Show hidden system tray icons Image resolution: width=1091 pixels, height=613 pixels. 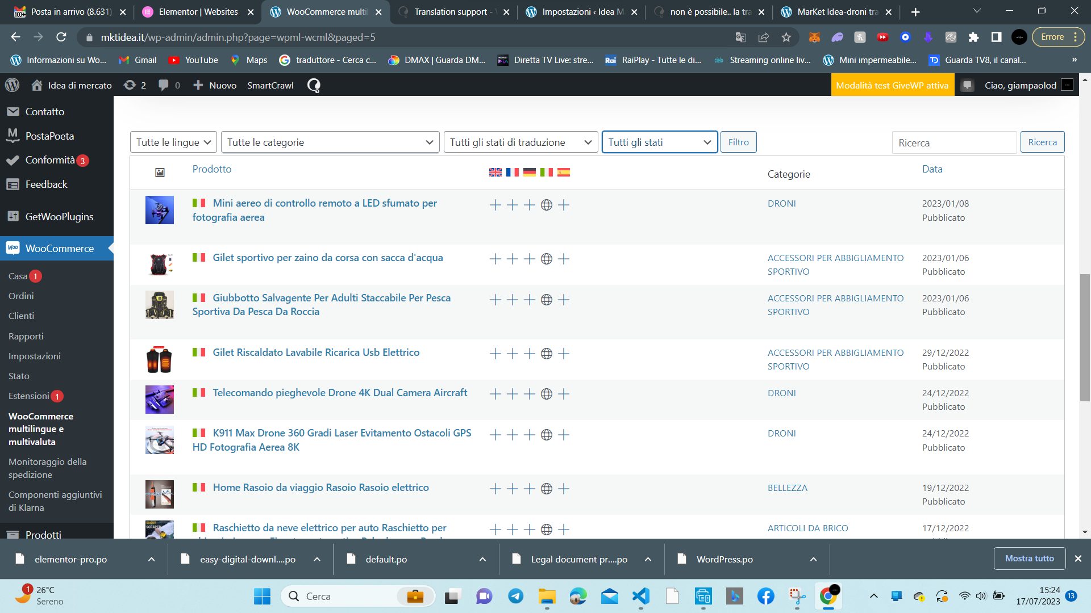[x=873, y=596]
